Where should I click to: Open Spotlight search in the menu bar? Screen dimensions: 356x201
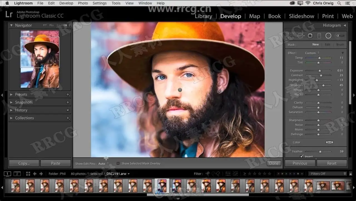(339, 3)
